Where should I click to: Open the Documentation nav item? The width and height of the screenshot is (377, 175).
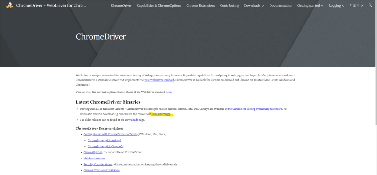click(x=280, y=5)
